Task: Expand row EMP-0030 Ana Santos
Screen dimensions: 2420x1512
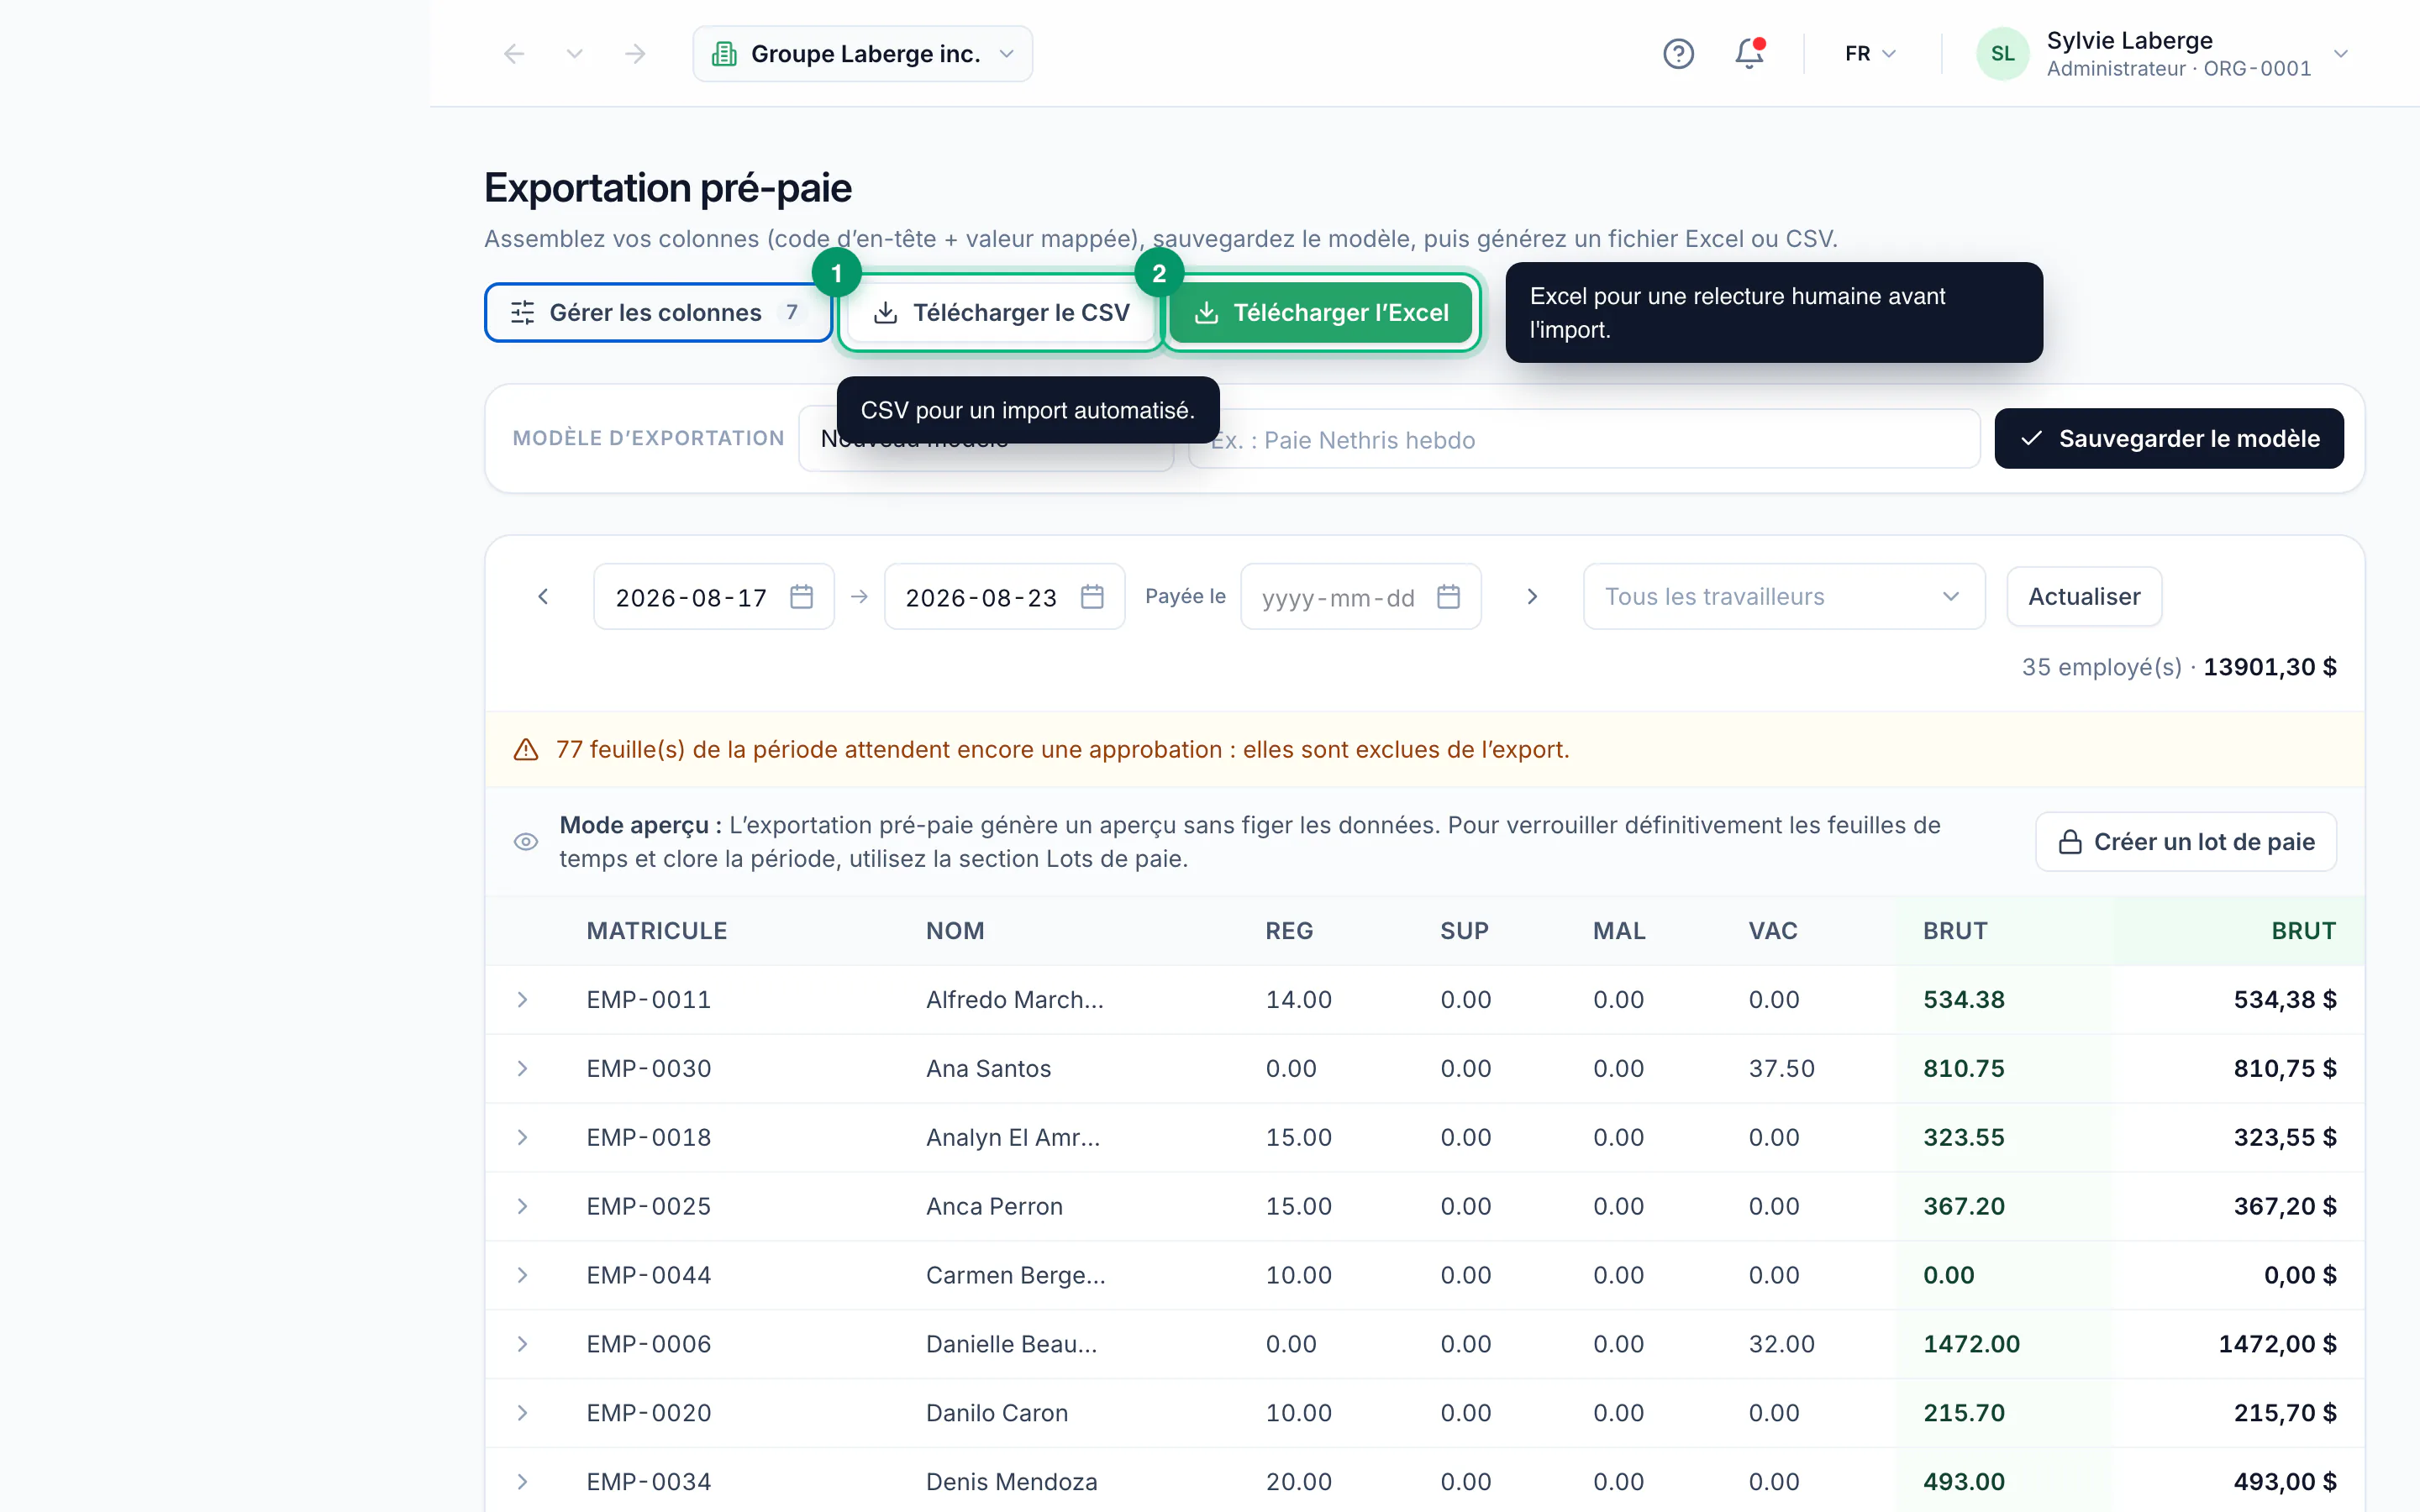Action: point(522,1069)
